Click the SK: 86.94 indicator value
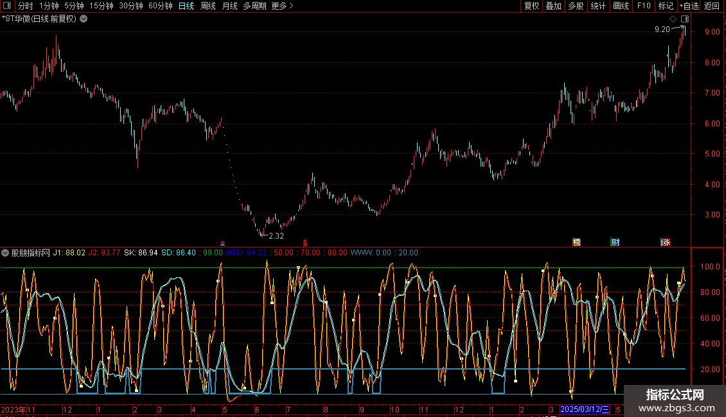726x417 pixels. [141, 253]
